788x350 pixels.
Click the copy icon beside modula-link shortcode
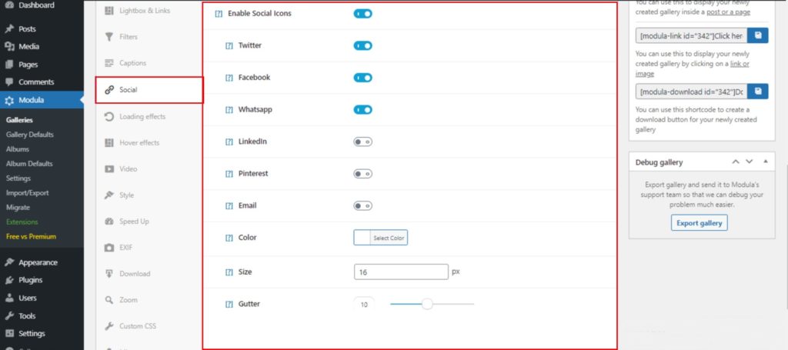(758, 35)
